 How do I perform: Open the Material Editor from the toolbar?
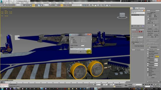pos(101,5)
